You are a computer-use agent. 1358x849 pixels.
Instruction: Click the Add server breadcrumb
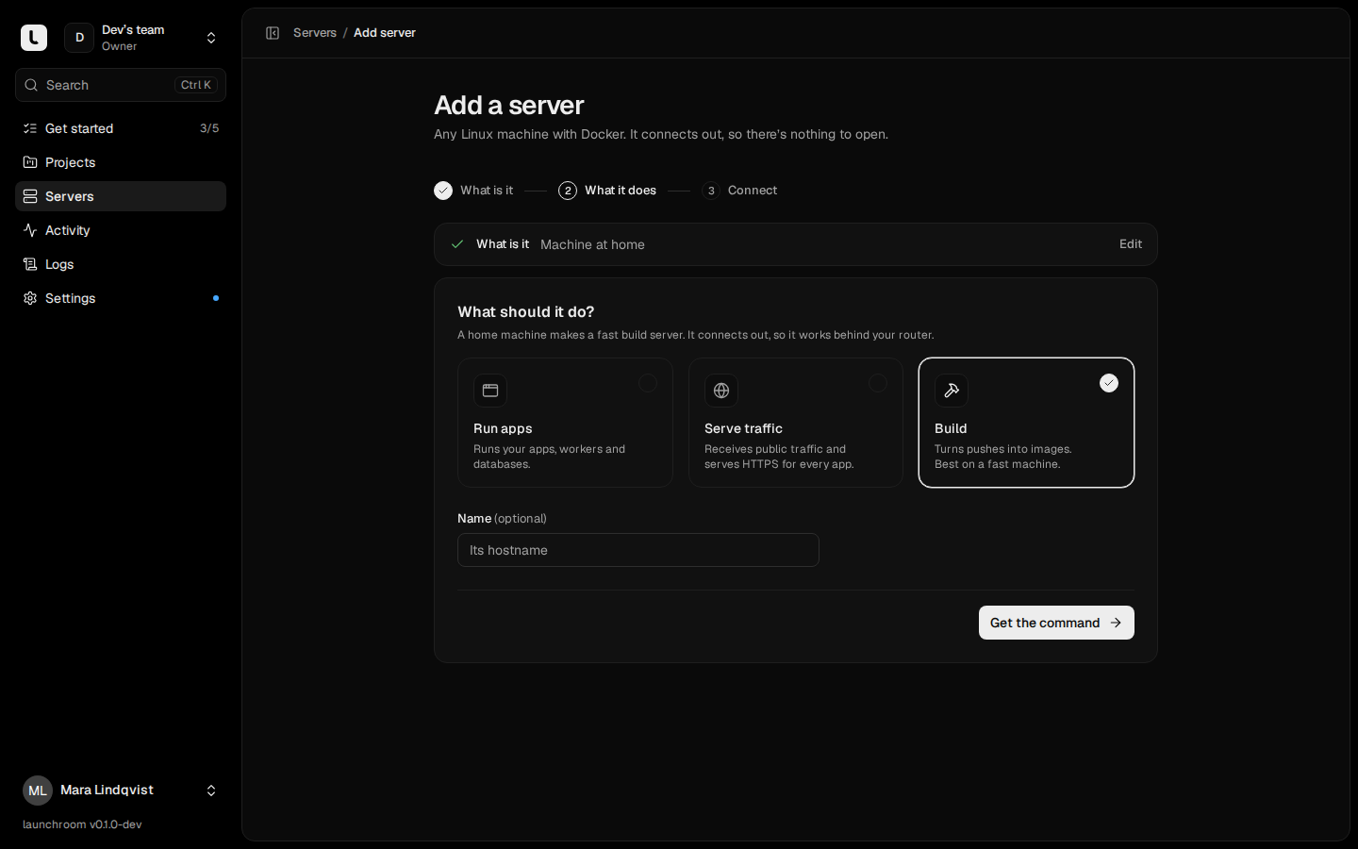(x=385, y=33)
